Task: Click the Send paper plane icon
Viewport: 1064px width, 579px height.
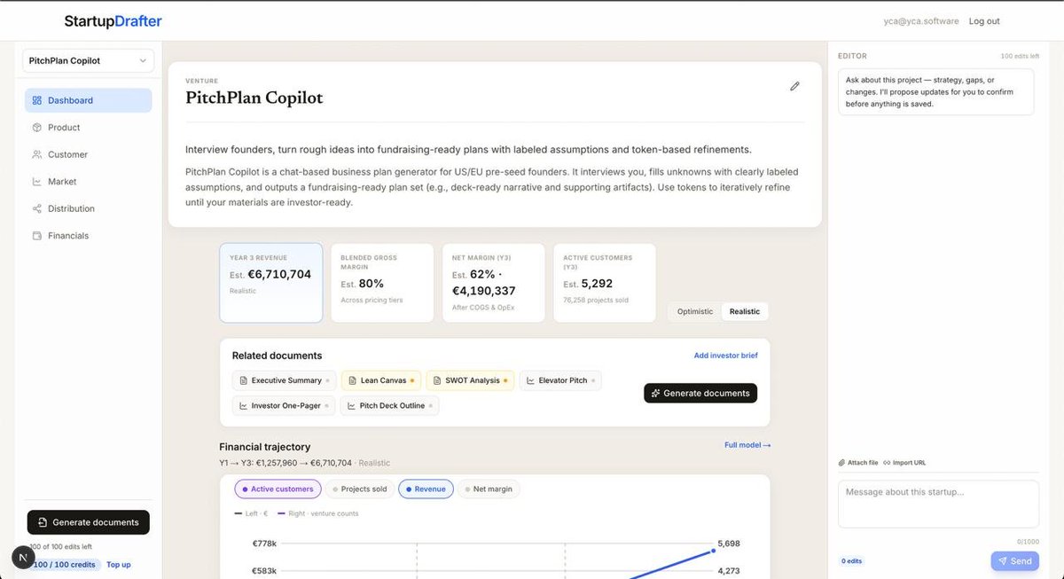Action: (x=1003, y=561)
